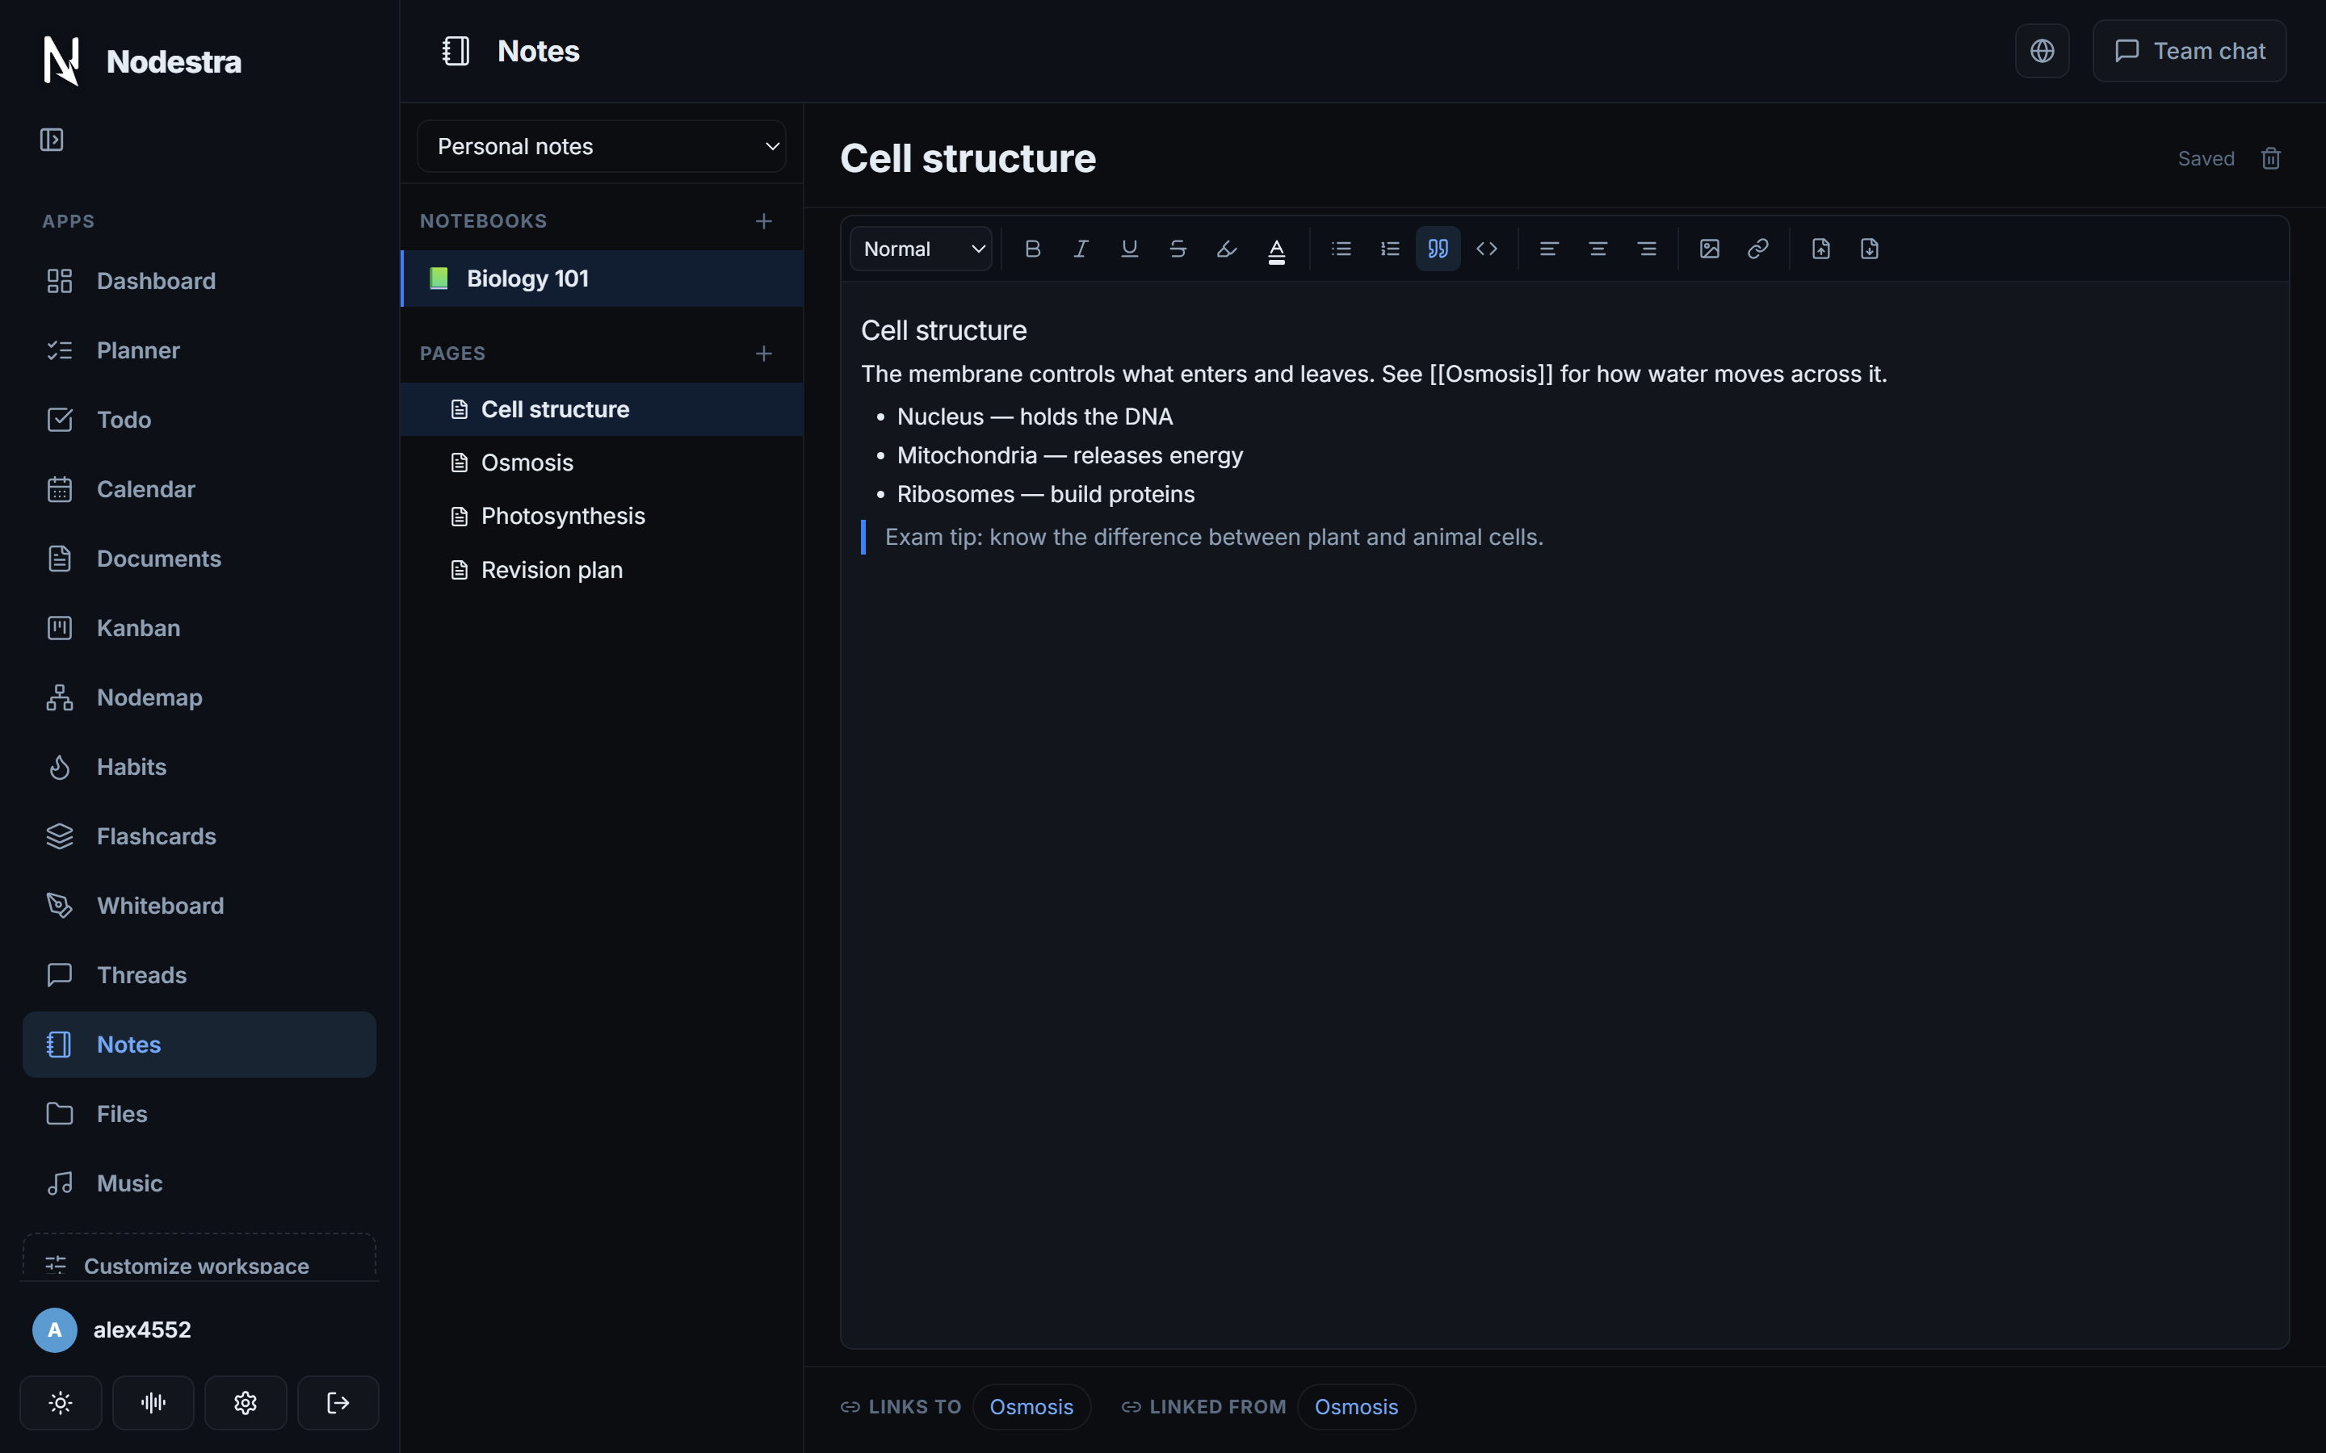Toggle the active blockquote button
This screenshot has width=2326, height=1453.
pos(1438,249)
